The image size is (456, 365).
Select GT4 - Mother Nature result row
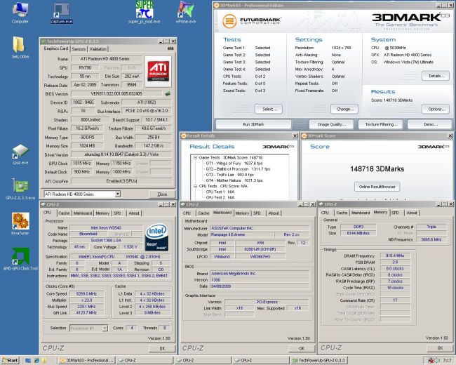point(234,180)
